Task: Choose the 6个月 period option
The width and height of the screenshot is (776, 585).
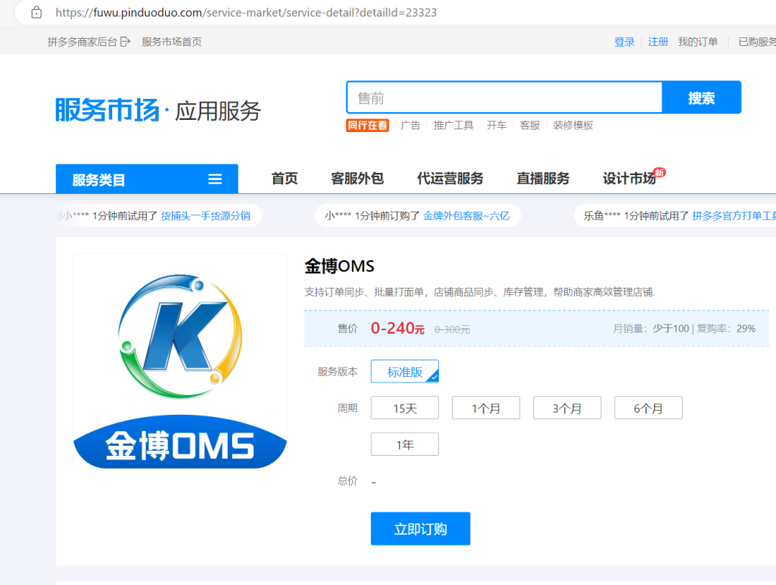Action: (648, 408)
